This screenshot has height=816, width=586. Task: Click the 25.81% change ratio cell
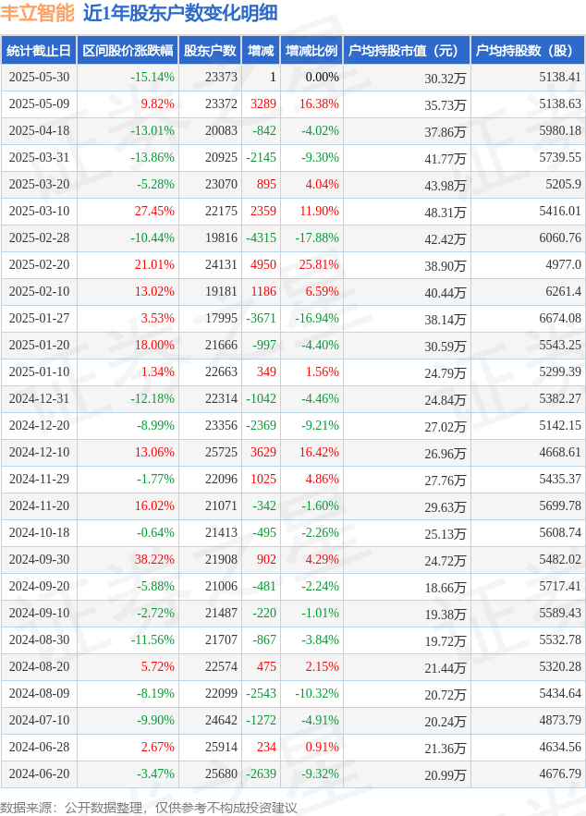pos(311,265)
